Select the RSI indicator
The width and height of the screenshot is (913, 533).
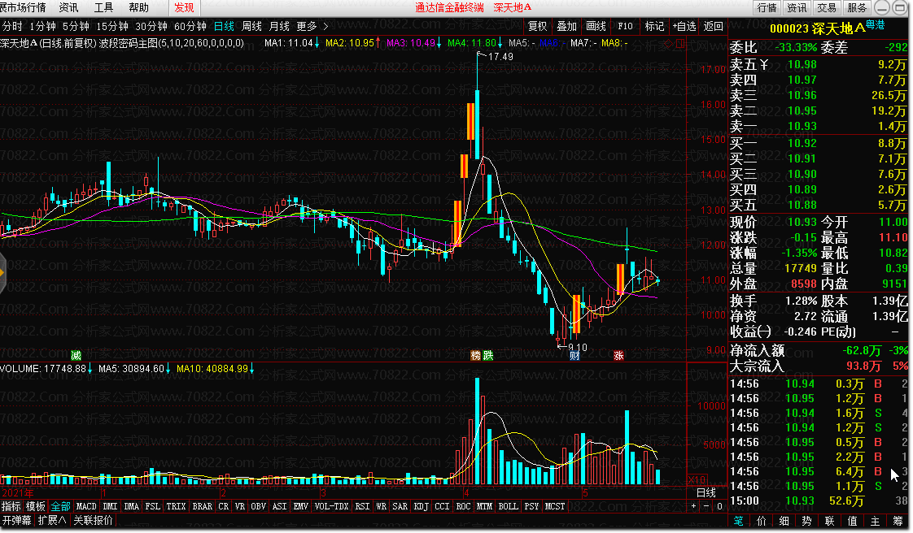pos(362,507)
